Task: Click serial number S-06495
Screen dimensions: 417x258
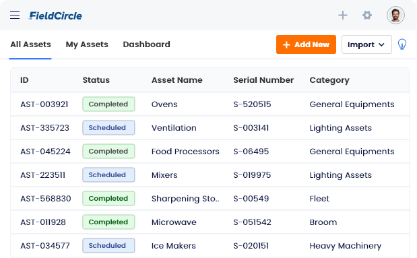Action: click(251, 152)
